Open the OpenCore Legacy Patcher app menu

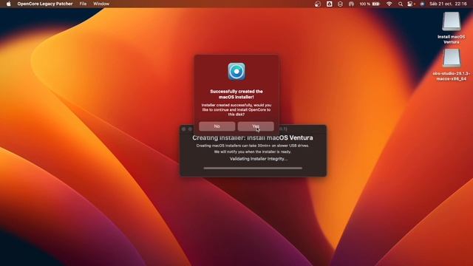click(x=45, y=4)
